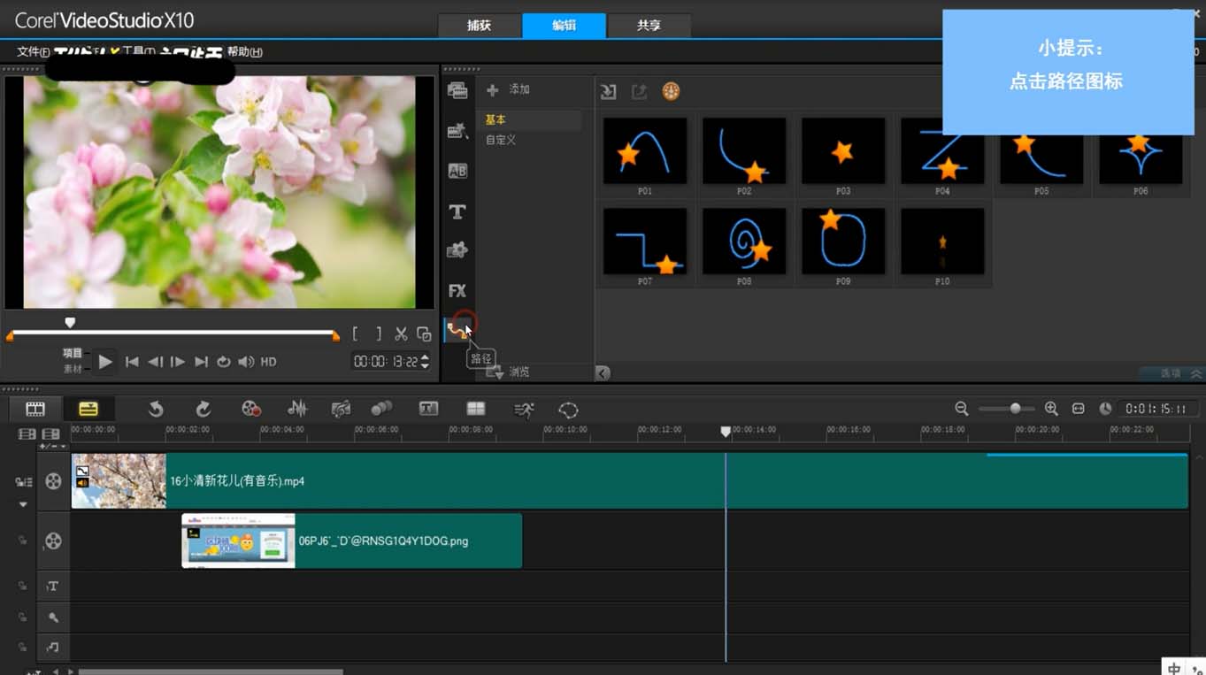Image resolution: width=1206 pixels, height=675 pixels.
Task: Select the P08 spiral path thumbnail
Action: tap(744, 242)
